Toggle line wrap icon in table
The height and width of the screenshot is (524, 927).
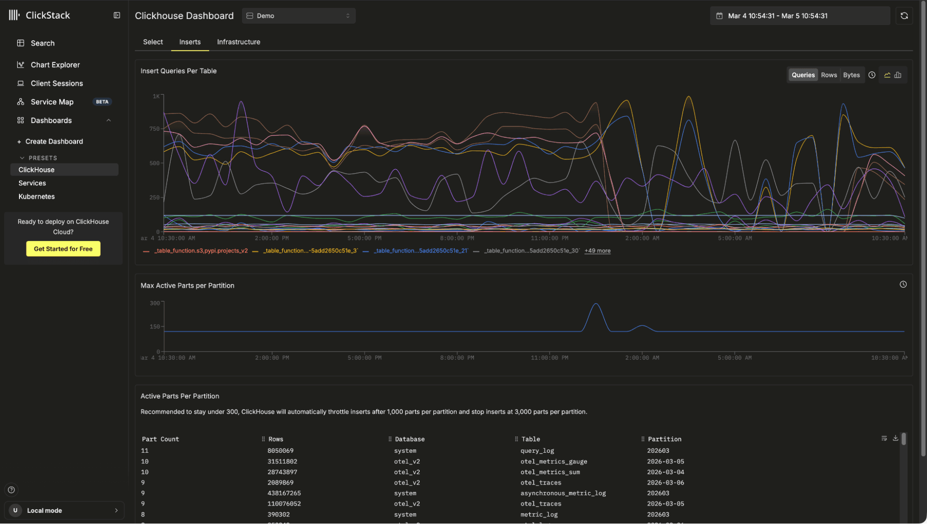click(x=884, y=438)
